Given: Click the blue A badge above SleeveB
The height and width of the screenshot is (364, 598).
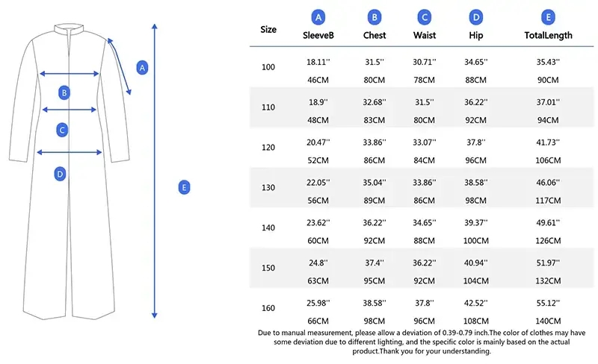Looking at the screenshot, I should [x=318, y=17].
